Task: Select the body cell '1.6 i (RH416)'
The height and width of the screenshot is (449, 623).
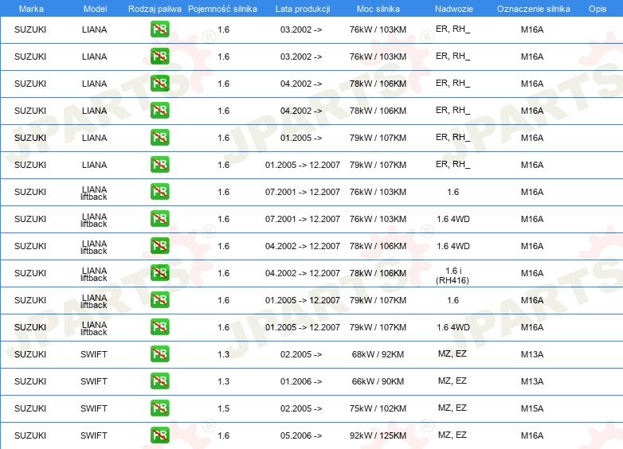Action: [453, 275]
